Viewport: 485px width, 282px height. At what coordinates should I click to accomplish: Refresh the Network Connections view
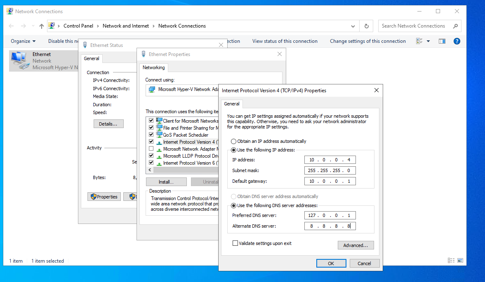click(367, 26)
